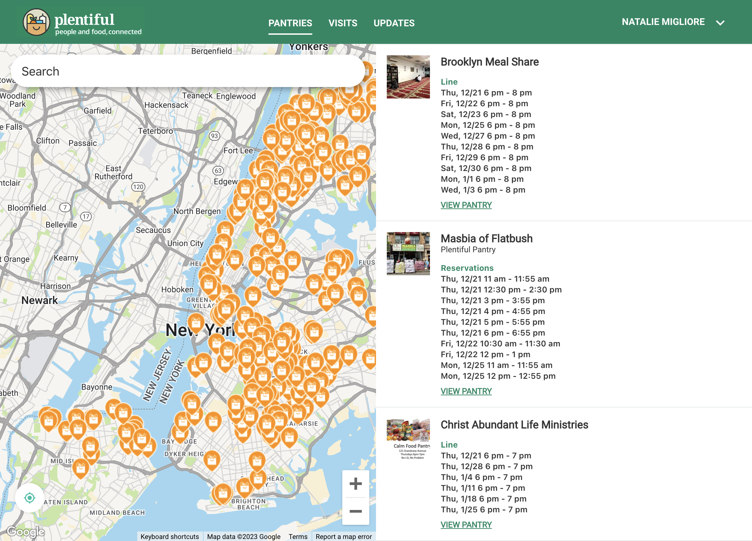Click the map Search field
Screen dimensions: 752x541
coord(188,71)
